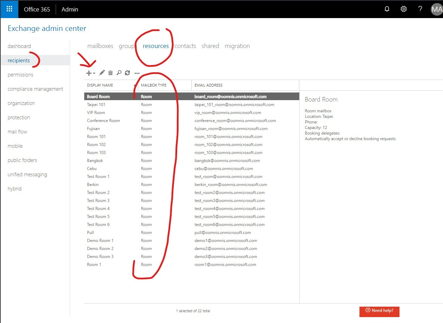Switch to the contacts tab

click(185, 46)
